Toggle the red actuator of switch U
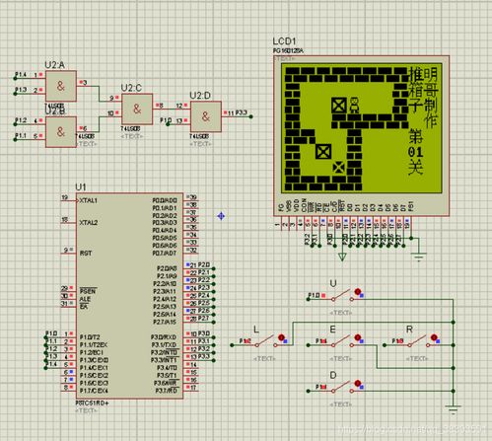The height and width of the screenshot is (441, 492). pyautogui.click(x=358, y=291)
